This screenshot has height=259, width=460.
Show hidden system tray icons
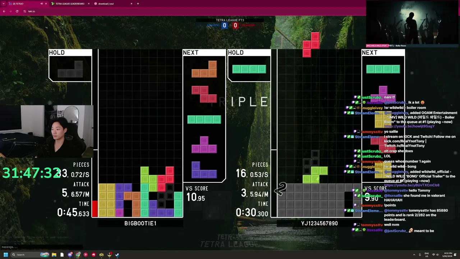click(414, 255)
